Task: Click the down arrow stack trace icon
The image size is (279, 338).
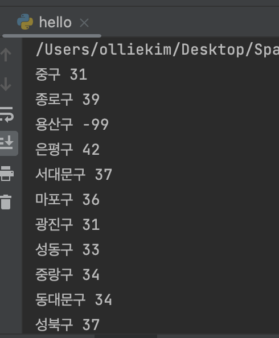Action: tap(6, 84)
